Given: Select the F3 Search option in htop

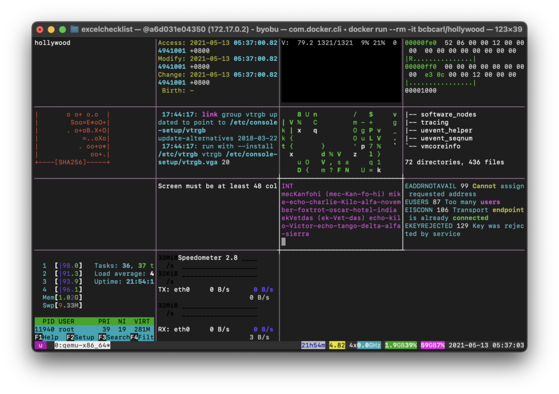Looking at the screenshot, I should [114, 338].
